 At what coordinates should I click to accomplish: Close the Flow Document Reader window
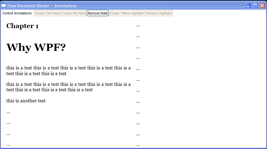262,6
